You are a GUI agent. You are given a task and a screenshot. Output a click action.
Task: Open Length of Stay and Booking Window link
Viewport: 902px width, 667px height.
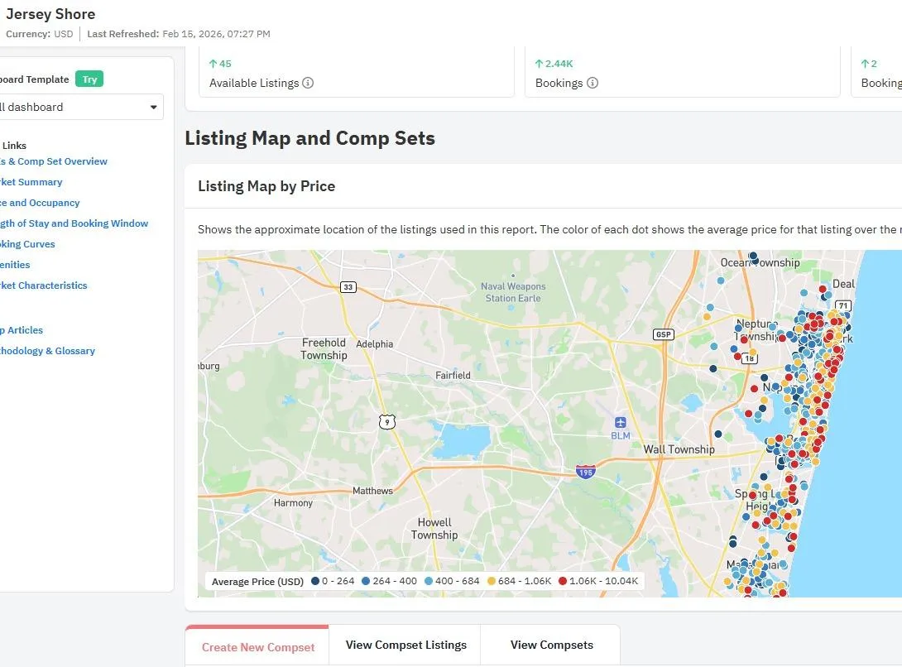(x=74, y=223)
